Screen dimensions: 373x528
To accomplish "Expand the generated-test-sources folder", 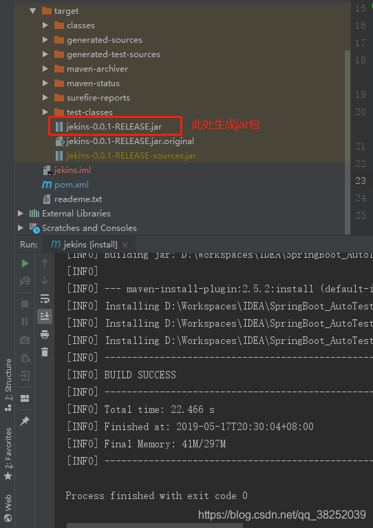I will point(45,54).
